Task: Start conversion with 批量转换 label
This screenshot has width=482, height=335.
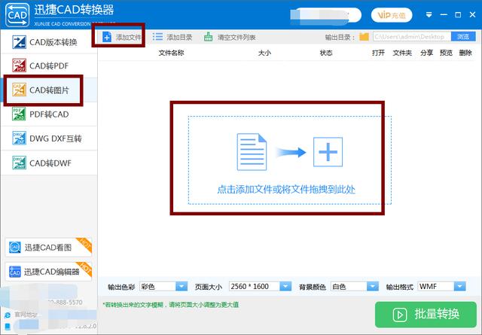Action: [x=437, y=314]
